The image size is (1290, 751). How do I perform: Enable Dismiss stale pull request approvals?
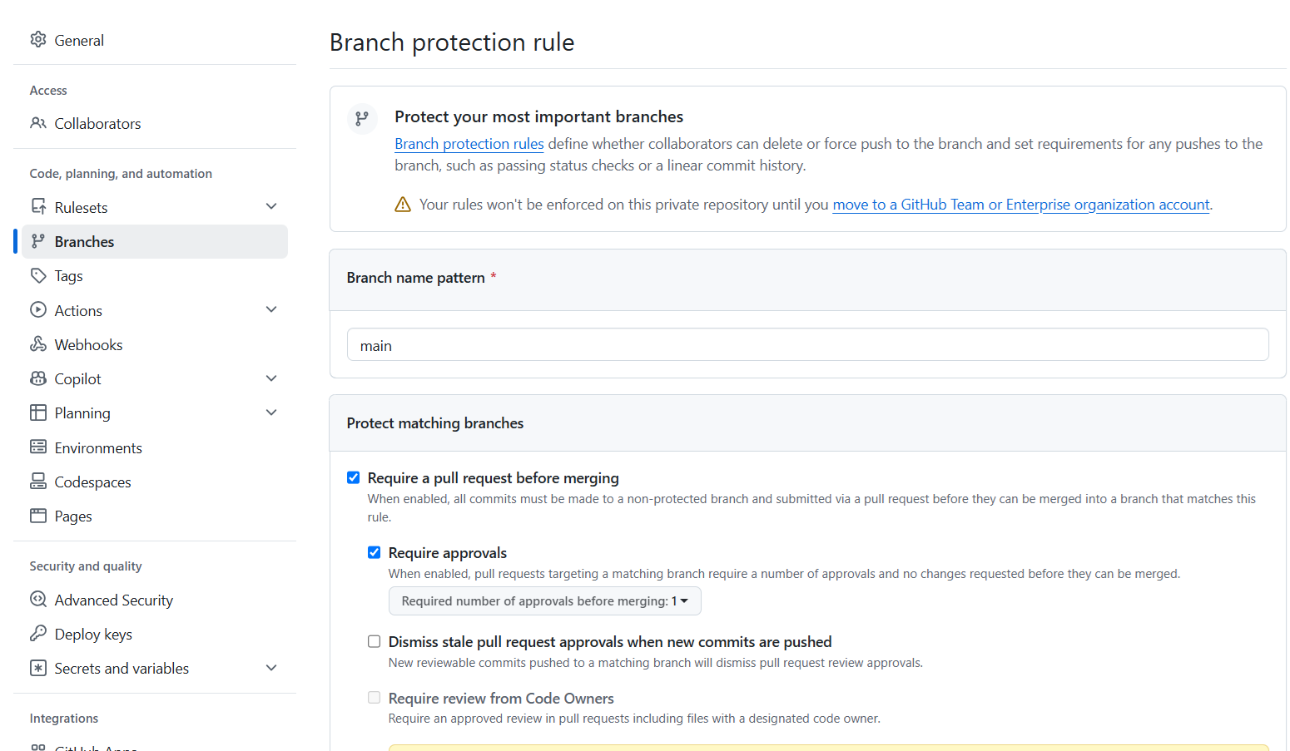[x=375, y=641]
